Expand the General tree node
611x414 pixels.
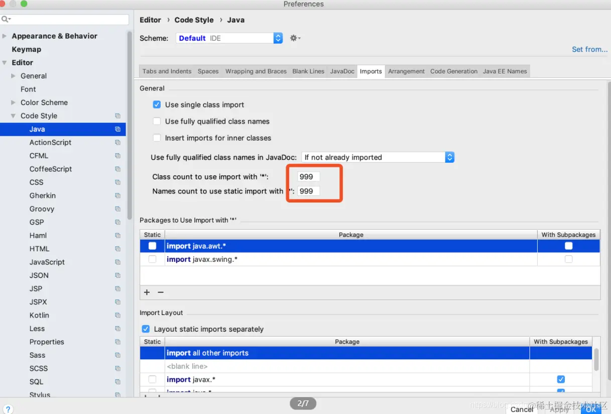pos(14,76)
